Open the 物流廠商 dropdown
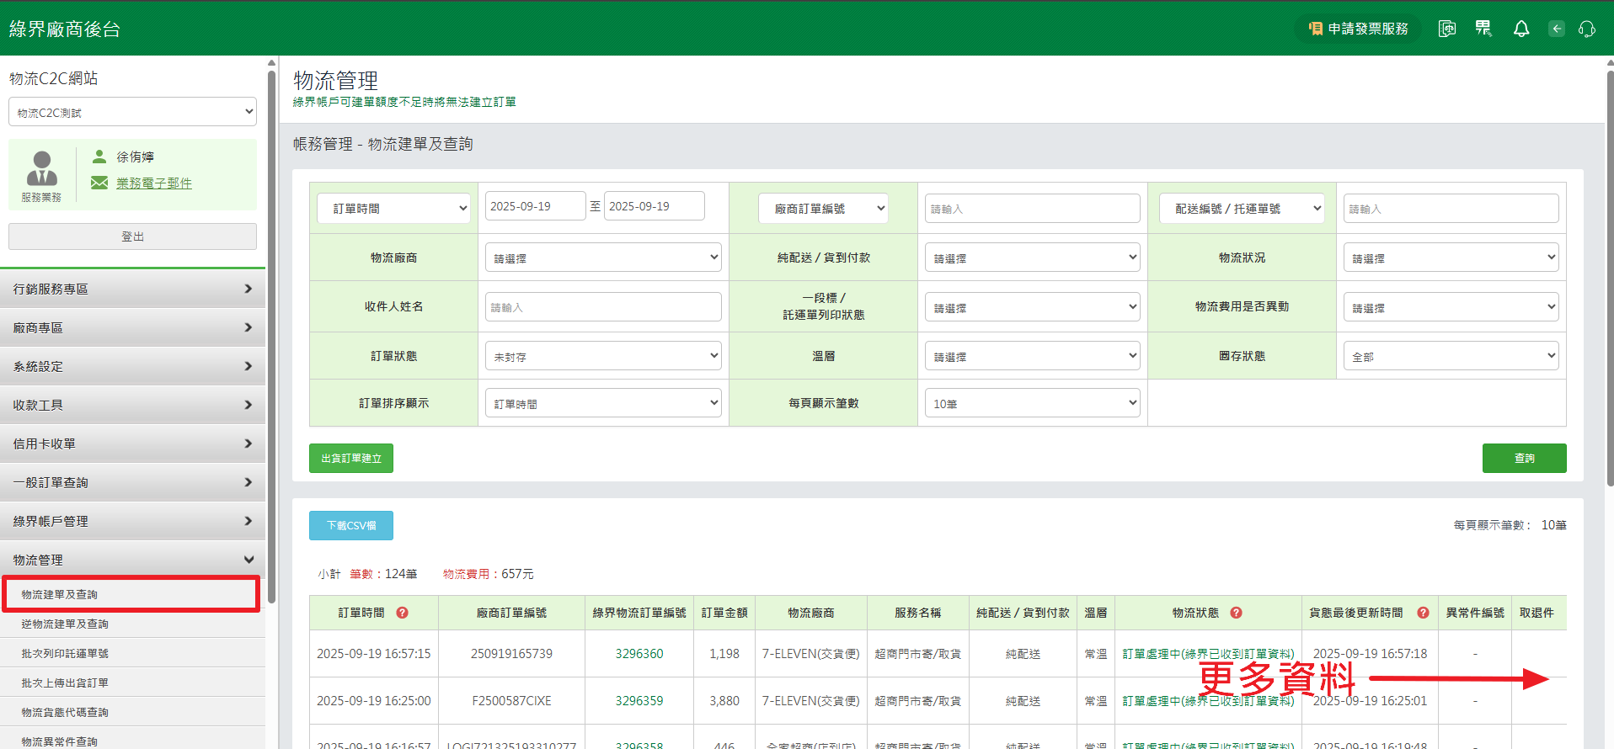The height and width of the screenshot is (749, 1614). pos(603,258)
